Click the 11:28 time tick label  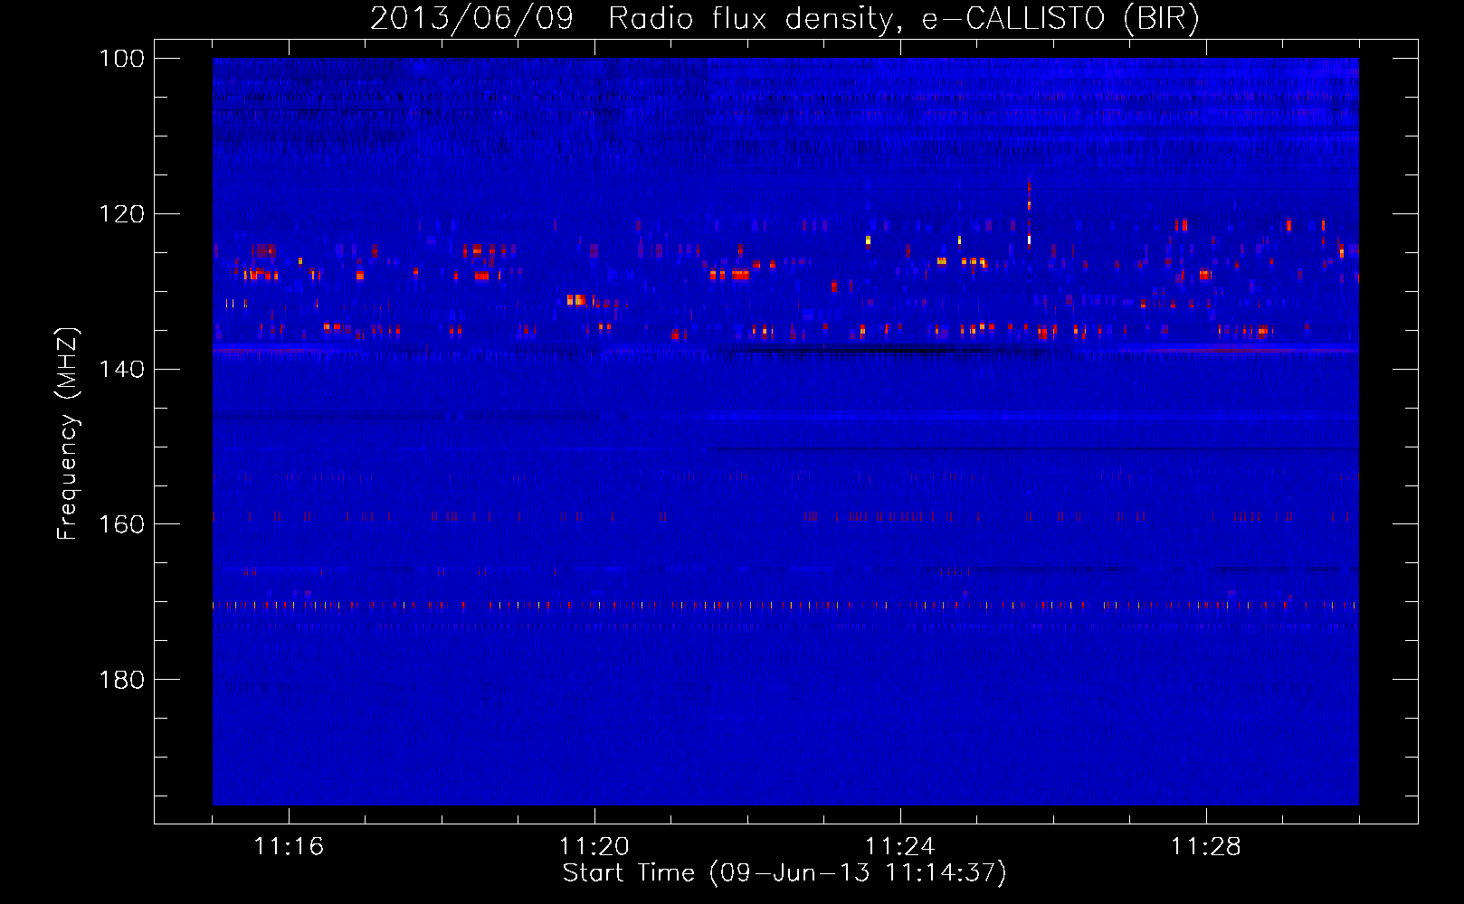(1206, 847)
